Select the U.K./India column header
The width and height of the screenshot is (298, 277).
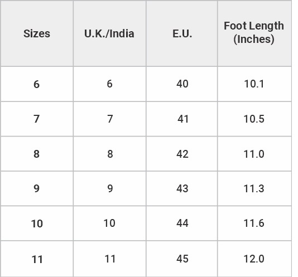click(x=109, y=34)
